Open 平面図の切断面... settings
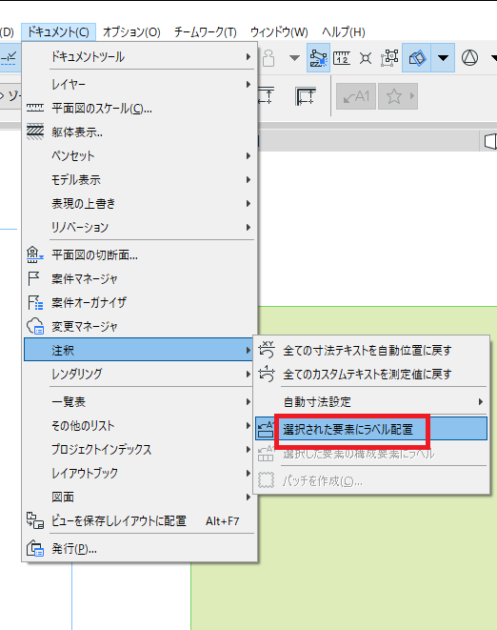Image resolution: width=497 pixels, height=630 pixels. click(139, 255)
